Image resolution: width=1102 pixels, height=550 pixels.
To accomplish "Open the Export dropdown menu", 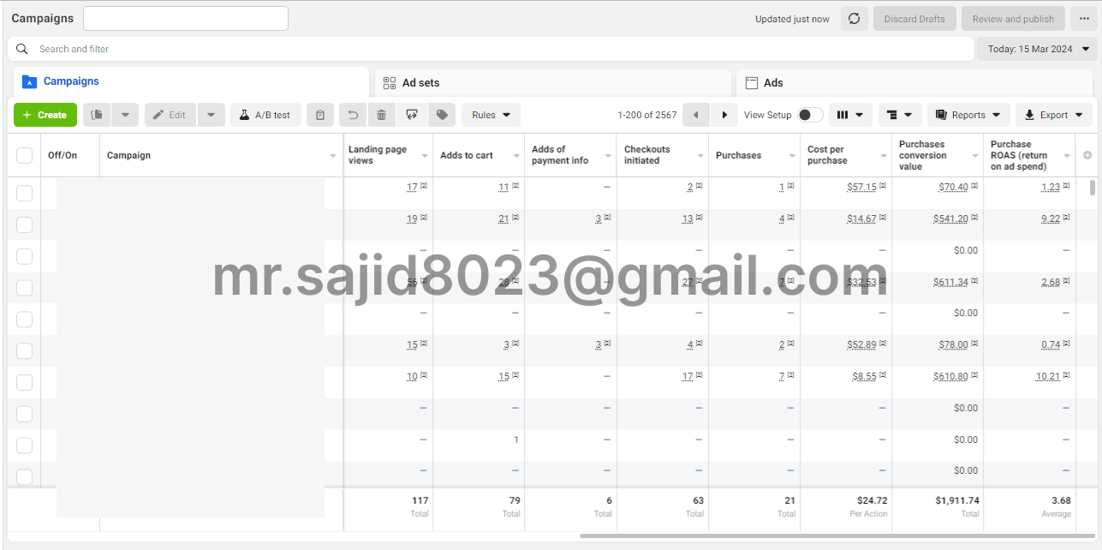I will (x=1053, y=115).
